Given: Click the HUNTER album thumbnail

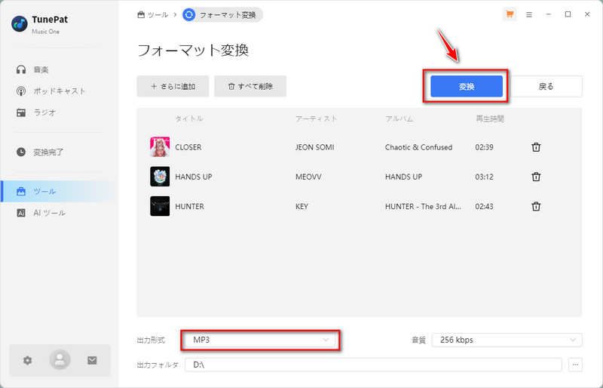Looking at the screenshot, I should (x=160, y=206).
